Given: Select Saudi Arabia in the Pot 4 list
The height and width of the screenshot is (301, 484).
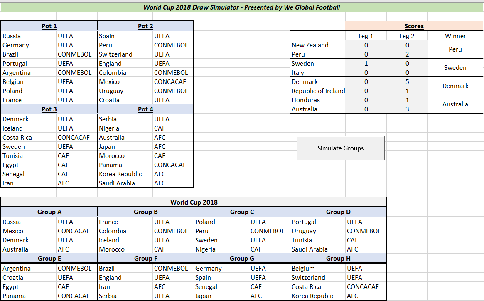Looking at the screenshot, I should point(117,183).
